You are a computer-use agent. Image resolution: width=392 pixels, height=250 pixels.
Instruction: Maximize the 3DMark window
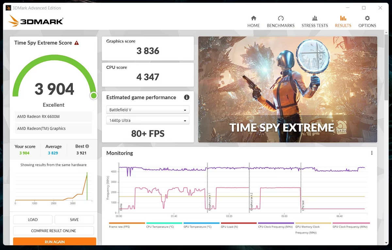[x=364, y=8]
